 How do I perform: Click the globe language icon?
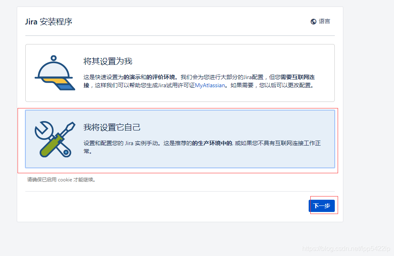(x=313, y=22)
